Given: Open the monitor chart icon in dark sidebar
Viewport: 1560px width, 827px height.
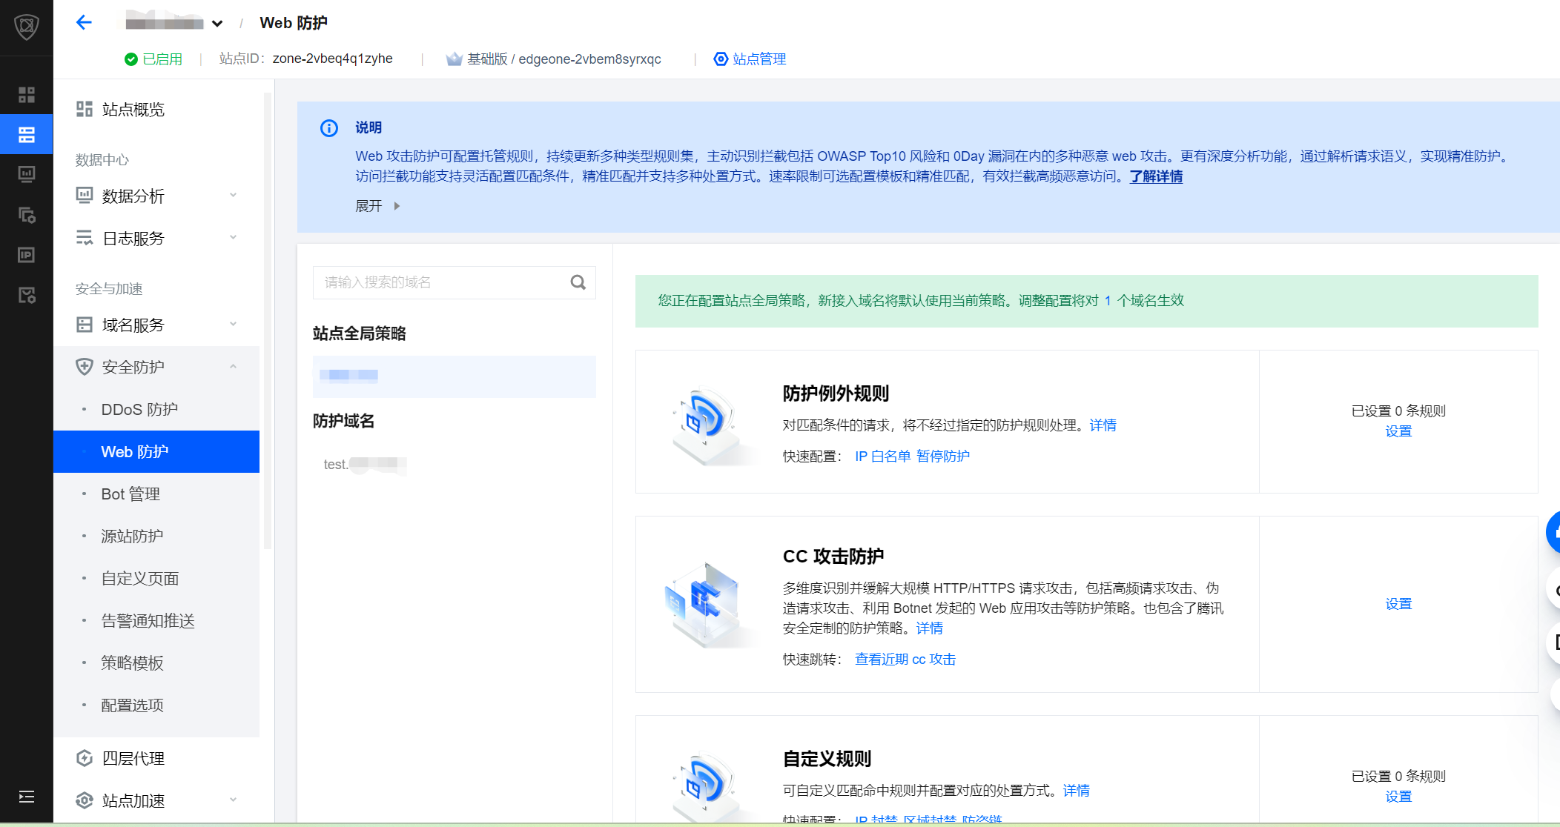Looking at the screenshot, I should pyautogui.click(x=27, y=174).
